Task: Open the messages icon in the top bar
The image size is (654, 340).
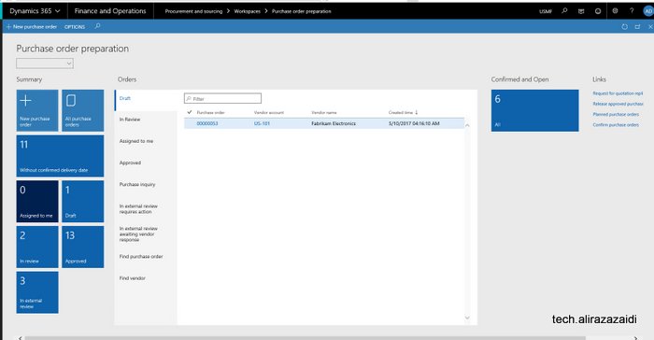Action: (581, 11)
